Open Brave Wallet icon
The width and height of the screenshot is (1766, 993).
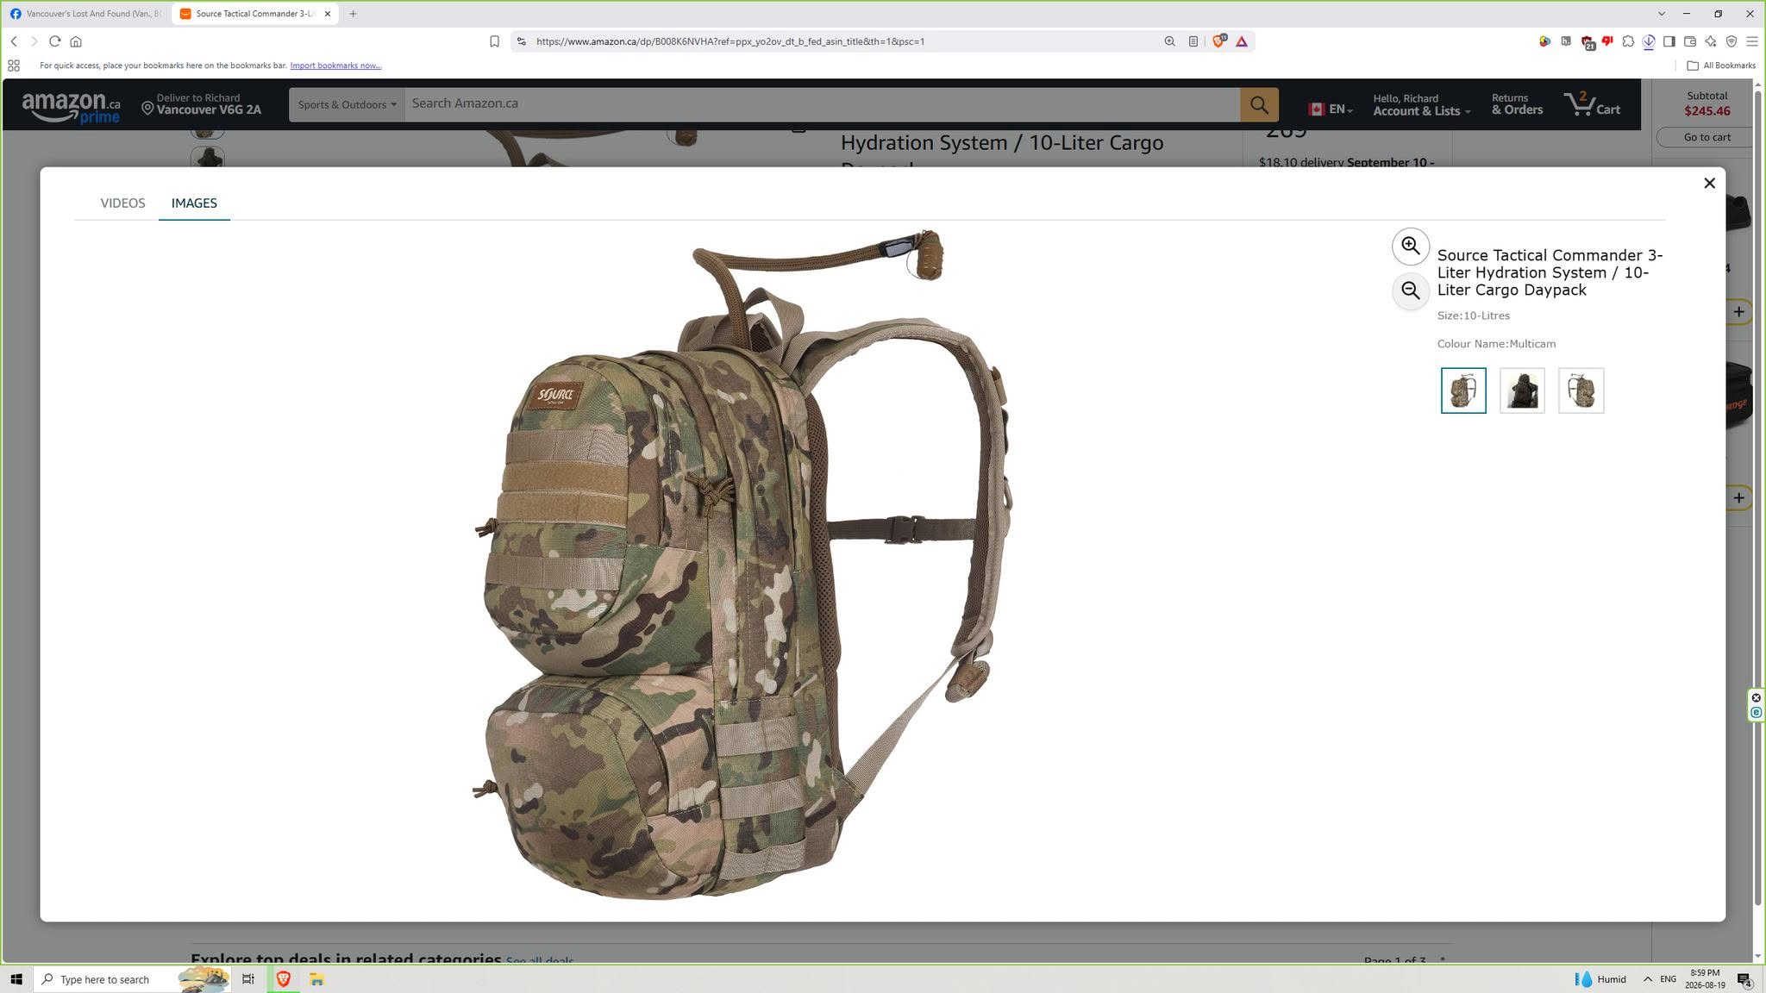point(1690,41)
